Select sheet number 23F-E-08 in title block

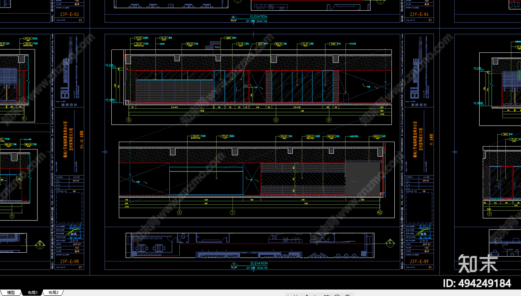(69, 261)
